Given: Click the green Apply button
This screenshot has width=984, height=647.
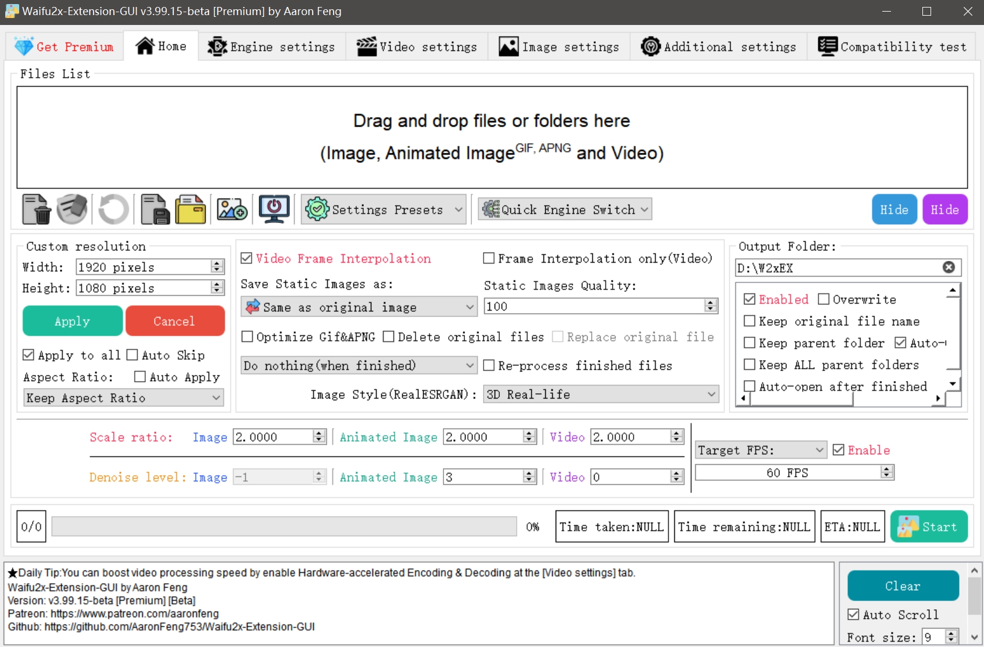Looking at the screenshot, I should (x=73, y=321).
